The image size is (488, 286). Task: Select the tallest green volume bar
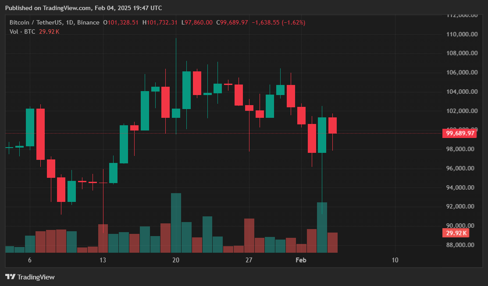point(176,222)
